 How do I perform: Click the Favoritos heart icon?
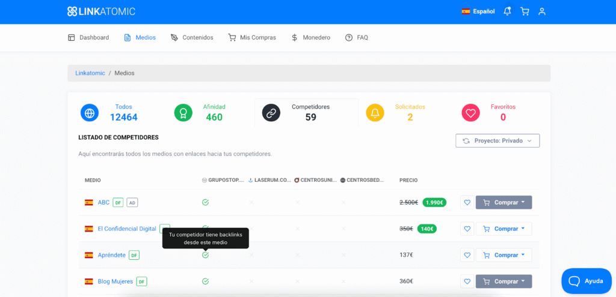click(470, 113)
